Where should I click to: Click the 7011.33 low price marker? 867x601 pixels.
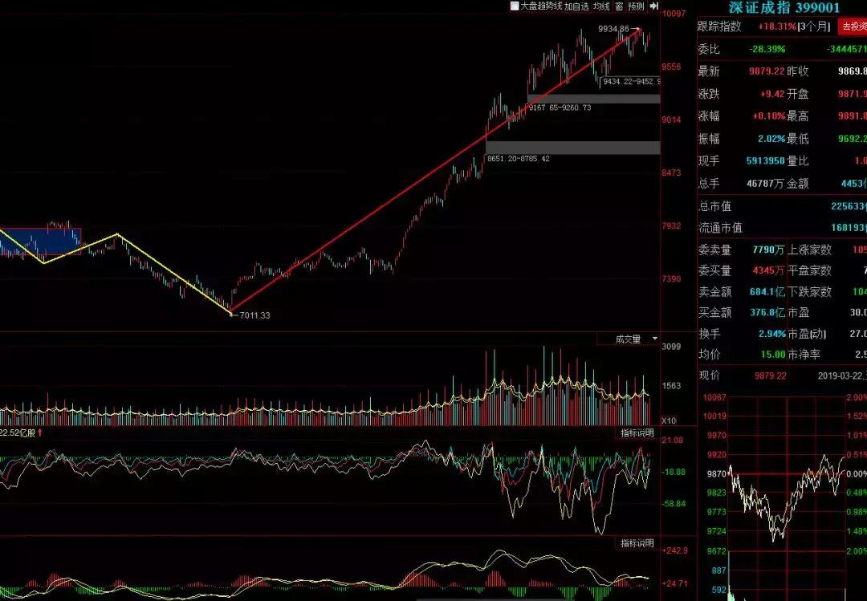tap(255, 315)
